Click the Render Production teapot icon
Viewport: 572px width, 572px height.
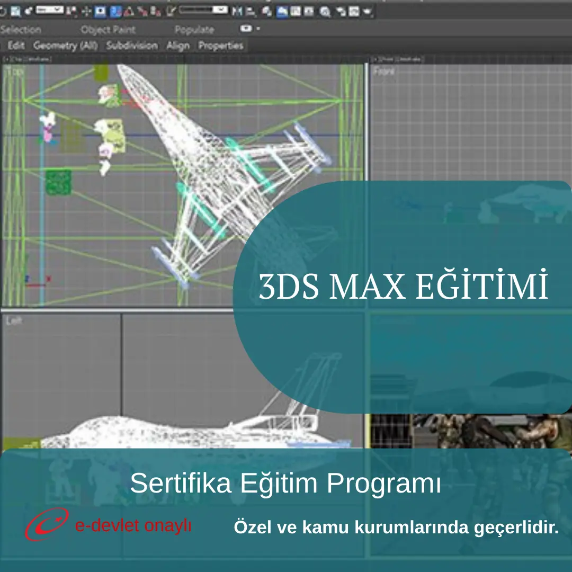367,12
